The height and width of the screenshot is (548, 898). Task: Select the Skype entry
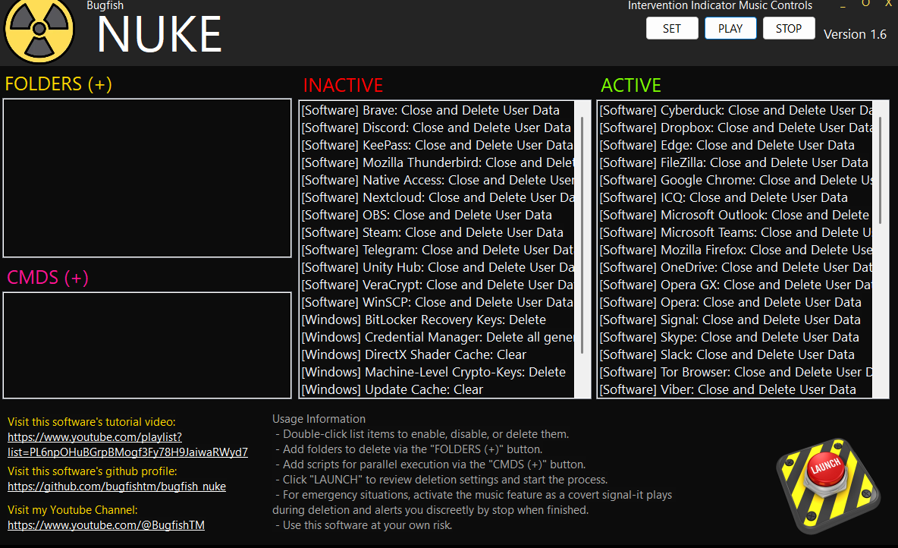(x=736, y=337)
